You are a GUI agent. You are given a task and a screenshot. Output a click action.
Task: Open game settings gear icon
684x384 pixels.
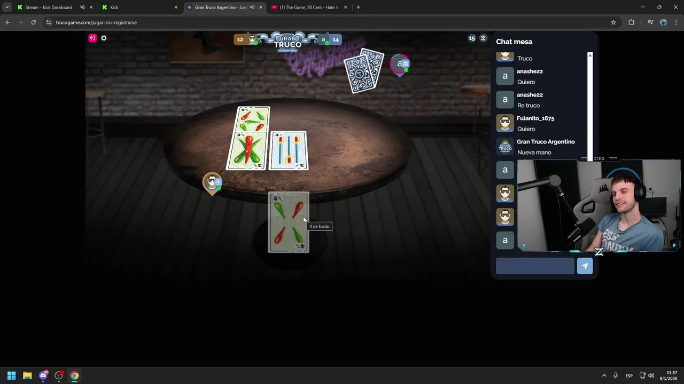[104, 38]
